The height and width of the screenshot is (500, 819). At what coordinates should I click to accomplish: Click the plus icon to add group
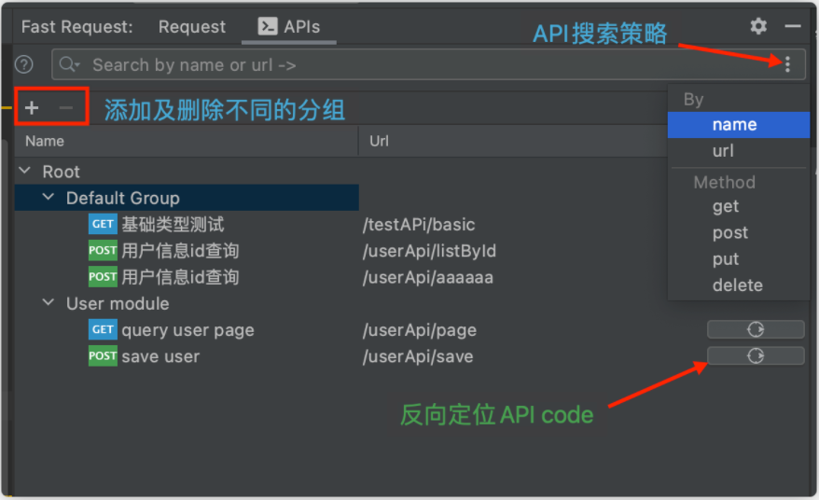click(x=32, y=107)
